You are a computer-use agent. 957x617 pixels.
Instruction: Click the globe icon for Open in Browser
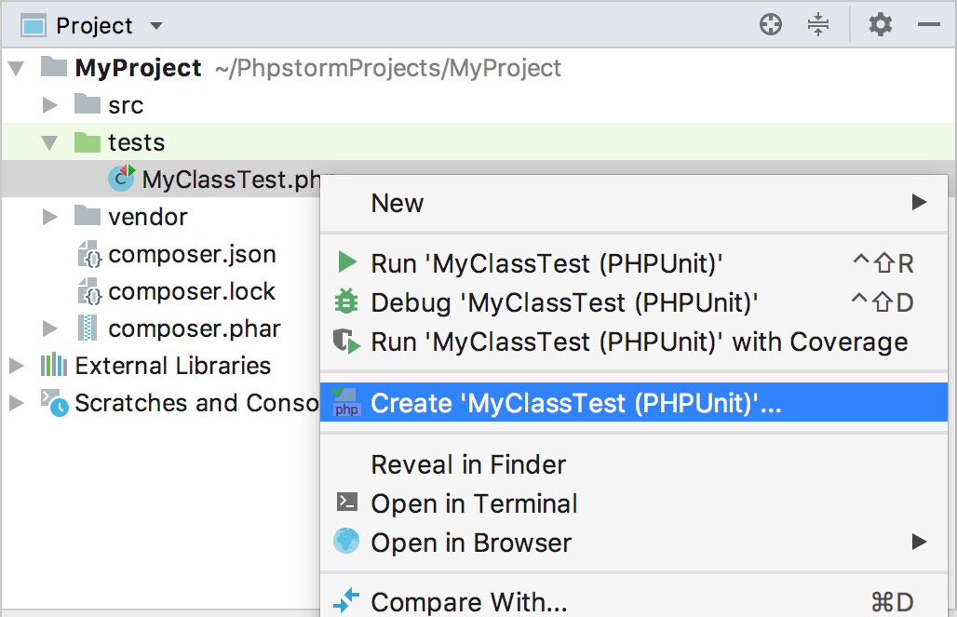tap(346, 542)
